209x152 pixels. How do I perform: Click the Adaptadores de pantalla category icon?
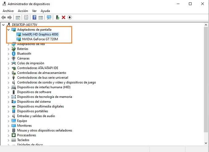14,30
